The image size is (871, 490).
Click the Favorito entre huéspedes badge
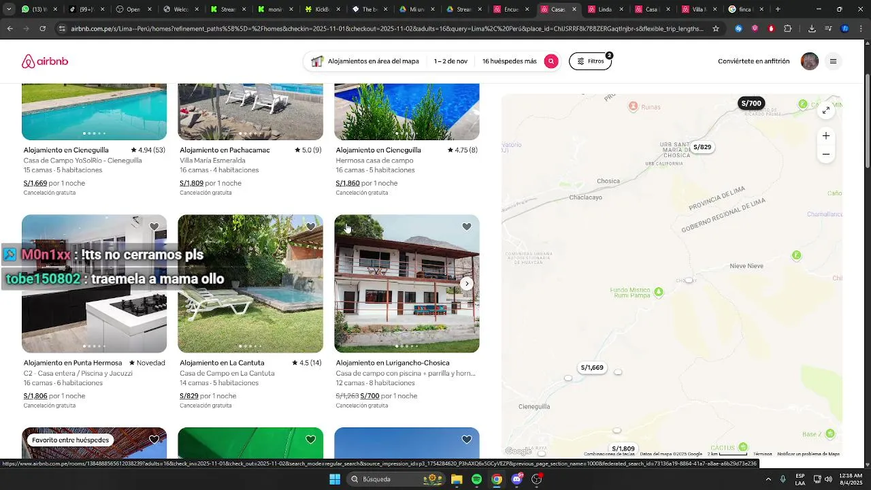click(x=70, y=440)
